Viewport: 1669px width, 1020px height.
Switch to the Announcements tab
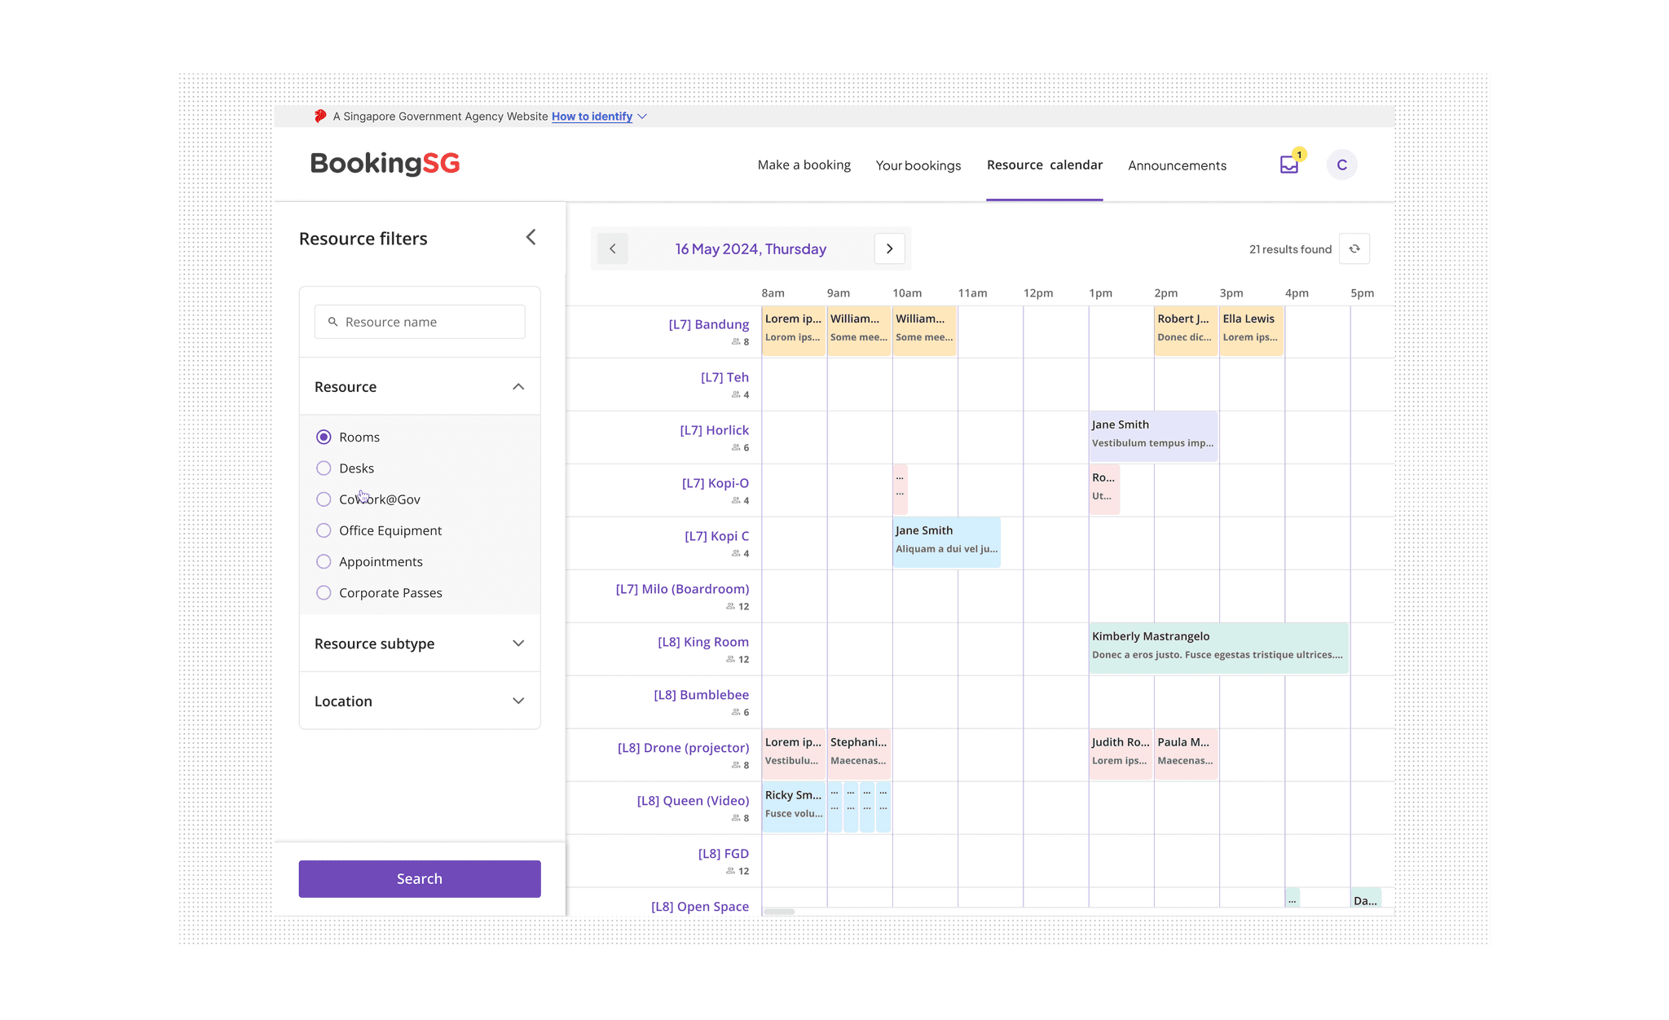click(1177, 165)
